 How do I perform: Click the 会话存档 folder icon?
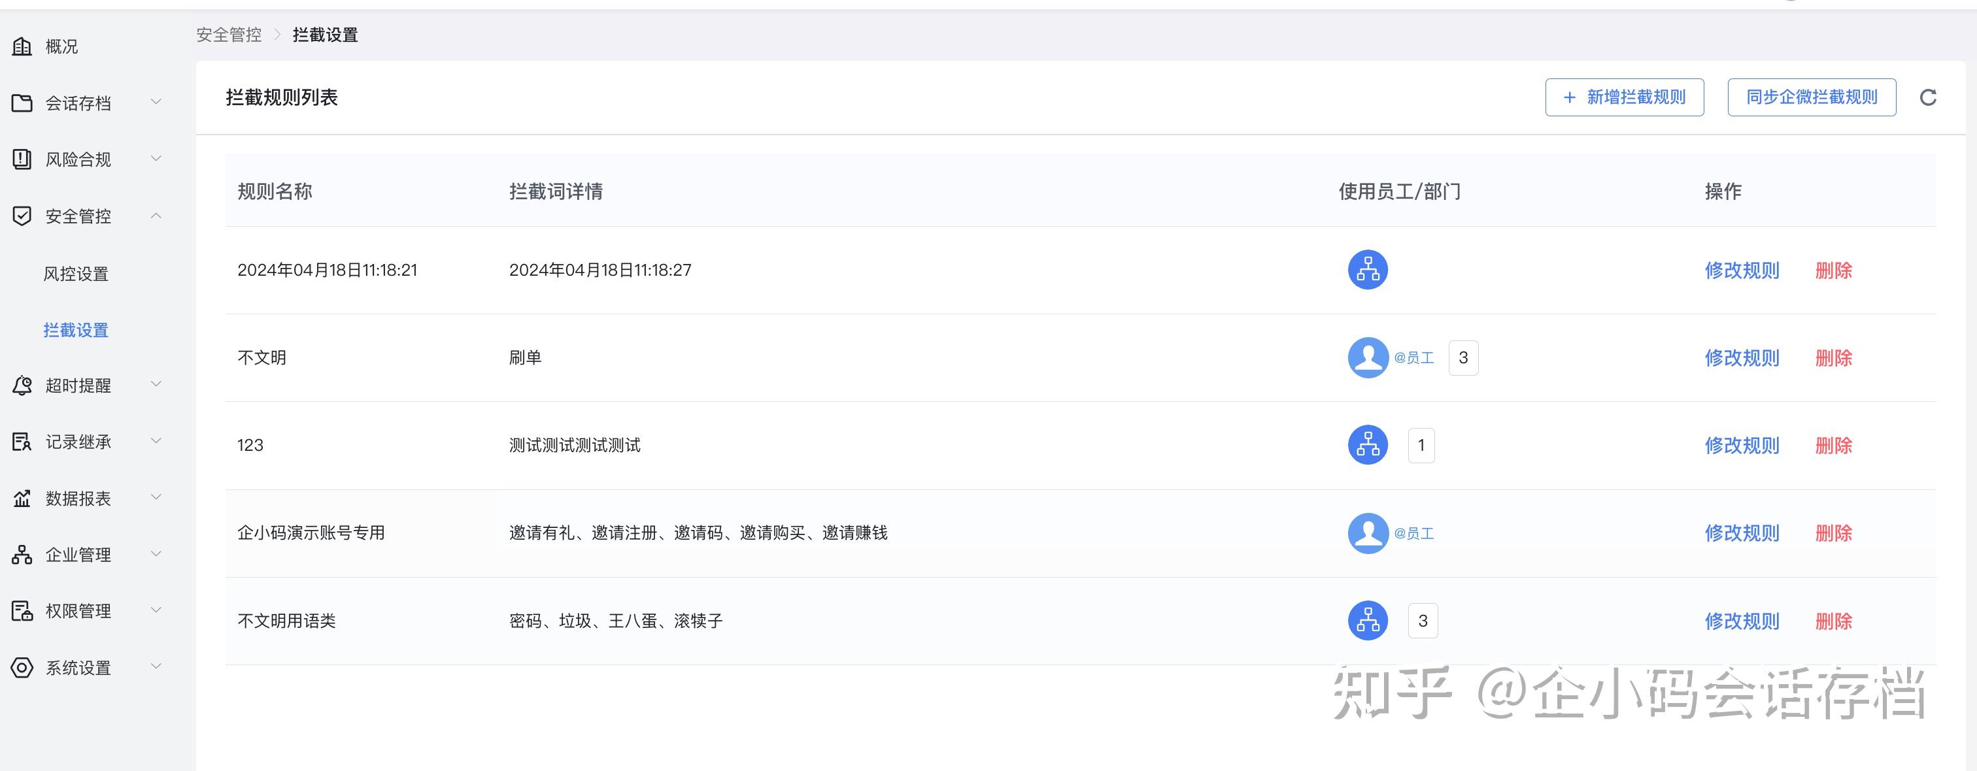click(x=22, y=103)
